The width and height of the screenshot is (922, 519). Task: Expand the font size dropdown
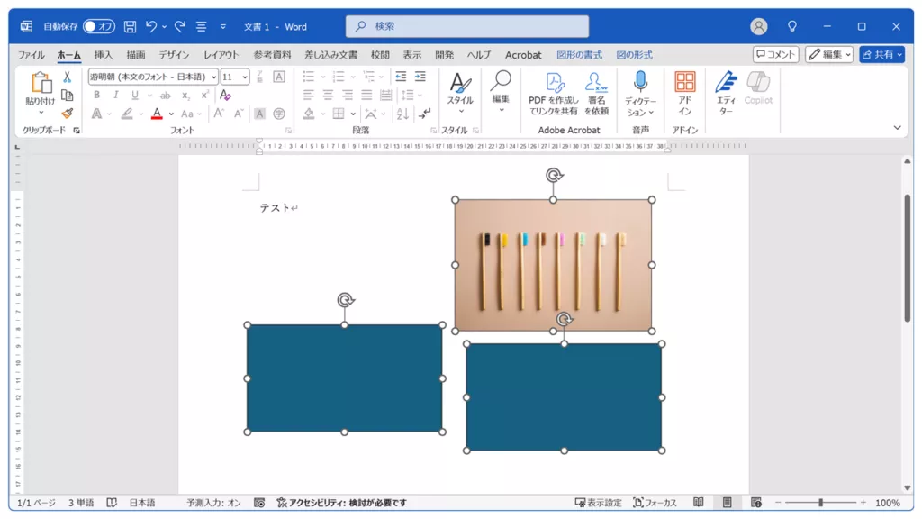pos(245,77)
